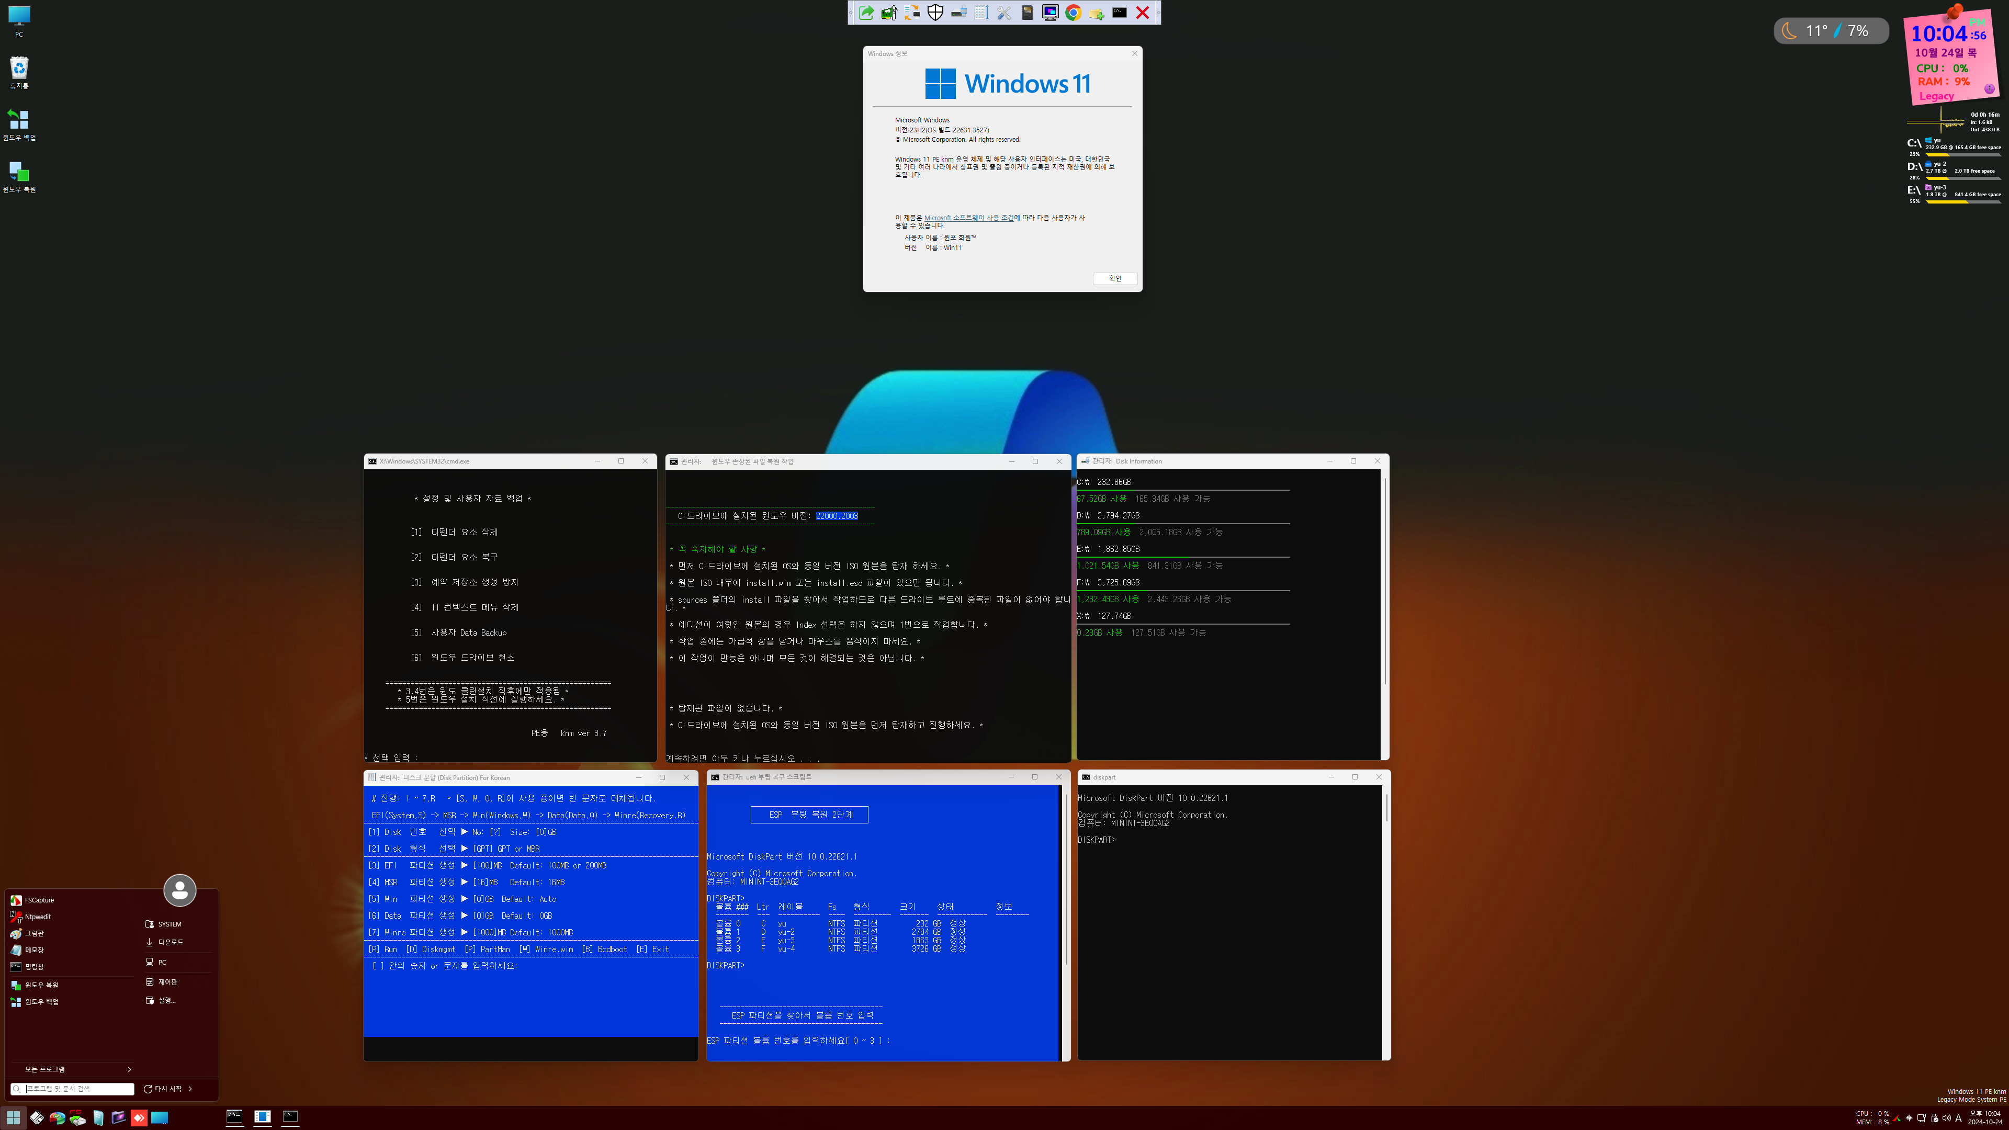The image size is (2009, 1130).
Task: Open the partition pie-chart icon on taskbar
Action: point(57,1117)
